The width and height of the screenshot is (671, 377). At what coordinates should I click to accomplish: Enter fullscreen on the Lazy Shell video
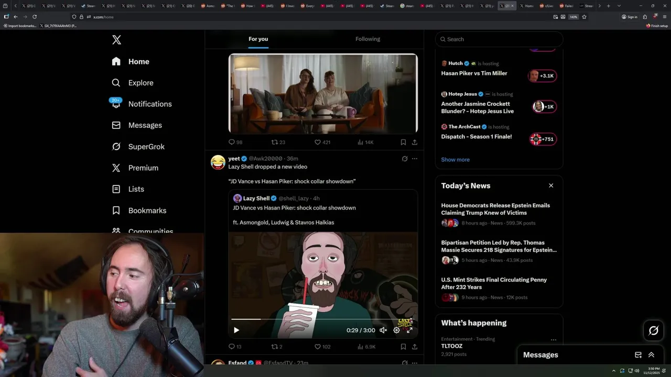(409, 330)
